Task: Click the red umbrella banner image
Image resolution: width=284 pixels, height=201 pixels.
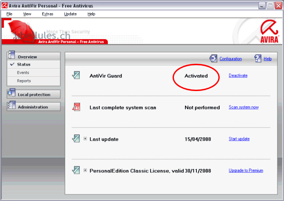Action: click(22, 31)
